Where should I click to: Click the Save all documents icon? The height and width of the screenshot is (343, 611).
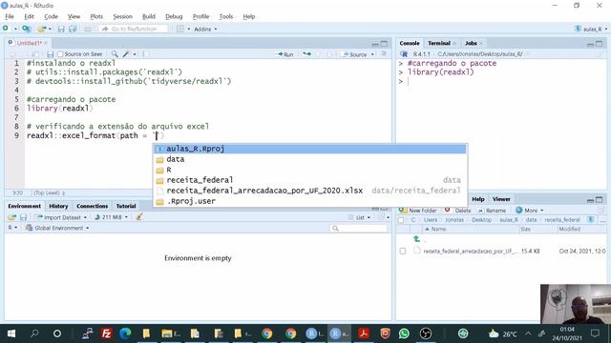pyautogui.click(x=73, y=29)
